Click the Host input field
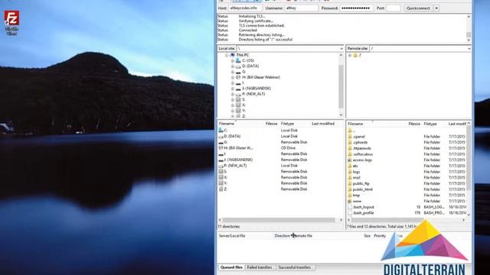This screenshot has width=490, height=275. coord(245,8)
